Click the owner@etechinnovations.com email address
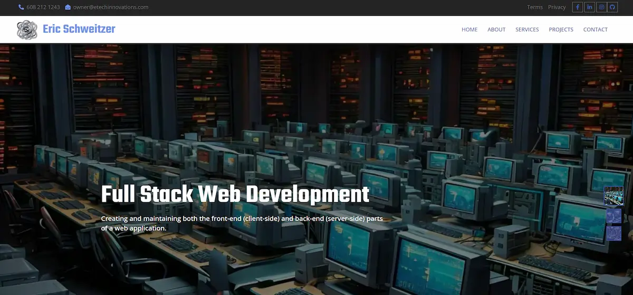 [111, 7]
